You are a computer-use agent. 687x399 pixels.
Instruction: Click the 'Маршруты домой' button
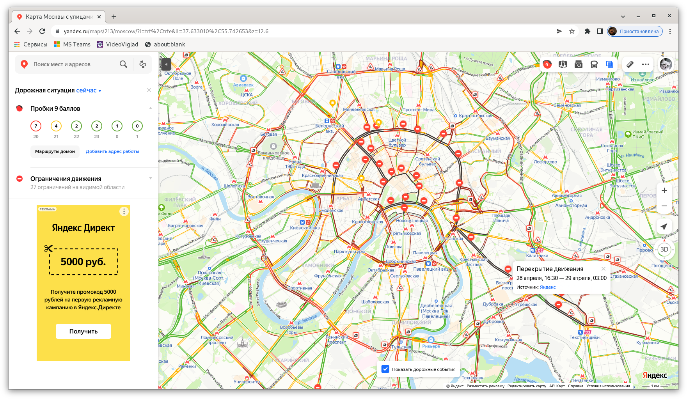tap(55, 151)
